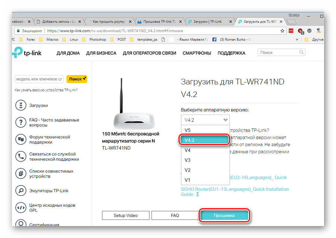Click the FAQ button
The height and width of the screenshot is (238, 336).
tap(175, 215)
